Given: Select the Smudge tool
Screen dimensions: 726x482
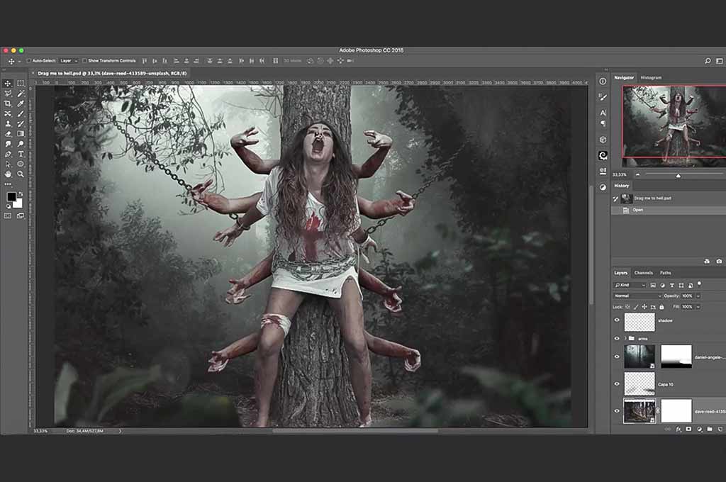Looking at the screenshot, I should pyautogui.click(x=8, y=144).
